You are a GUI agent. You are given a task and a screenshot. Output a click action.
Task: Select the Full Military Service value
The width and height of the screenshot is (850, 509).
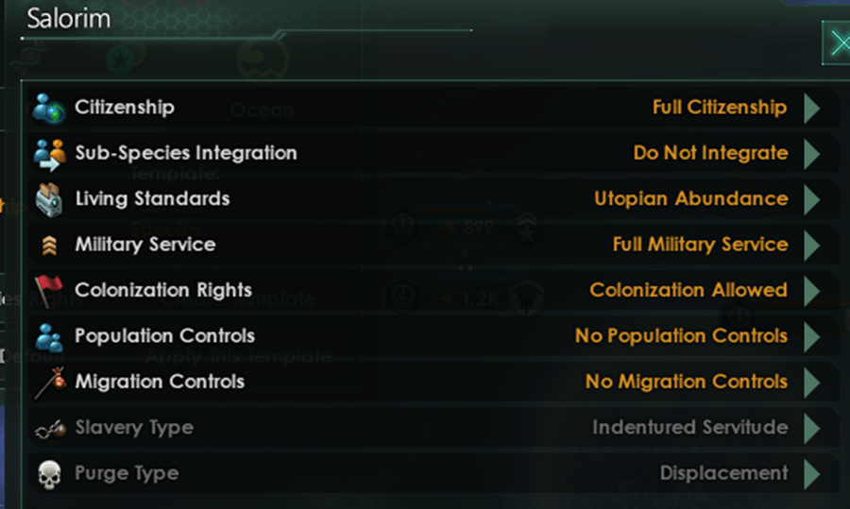700,245
